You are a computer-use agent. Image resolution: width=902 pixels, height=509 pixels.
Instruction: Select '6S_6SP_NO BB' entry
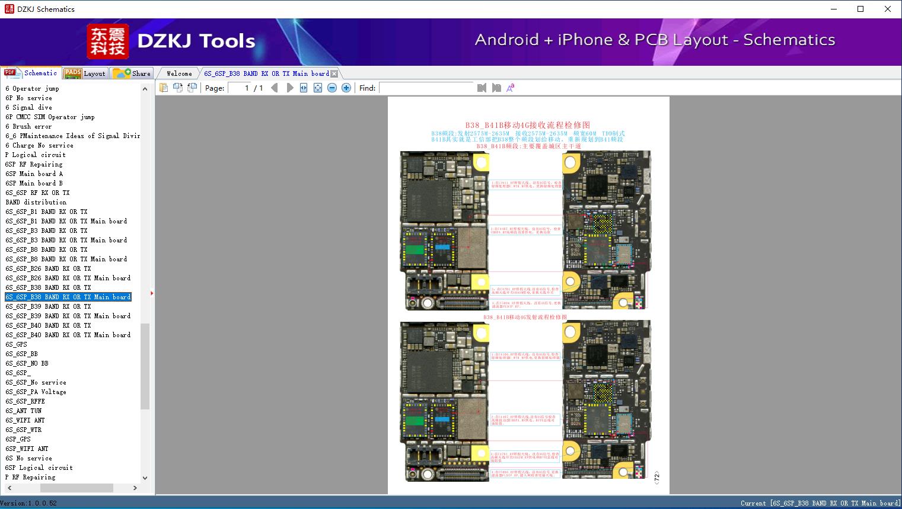pyautogui.click(x=27, y=363)
